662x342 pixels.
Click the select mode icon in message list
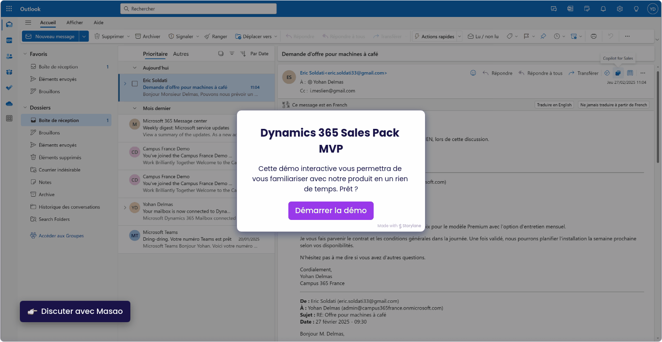(x=221, y=54)
